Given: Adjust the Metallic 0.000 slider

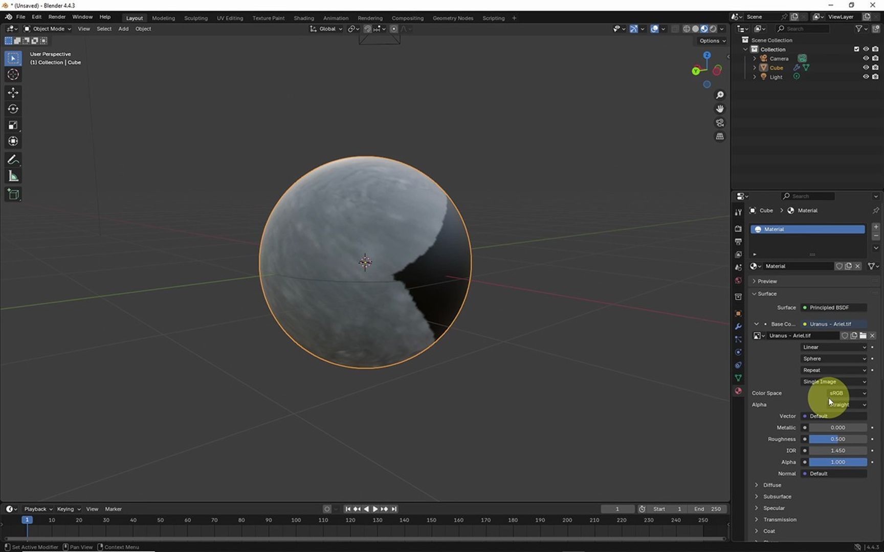Looking at the screenshot, I should 838,428.
